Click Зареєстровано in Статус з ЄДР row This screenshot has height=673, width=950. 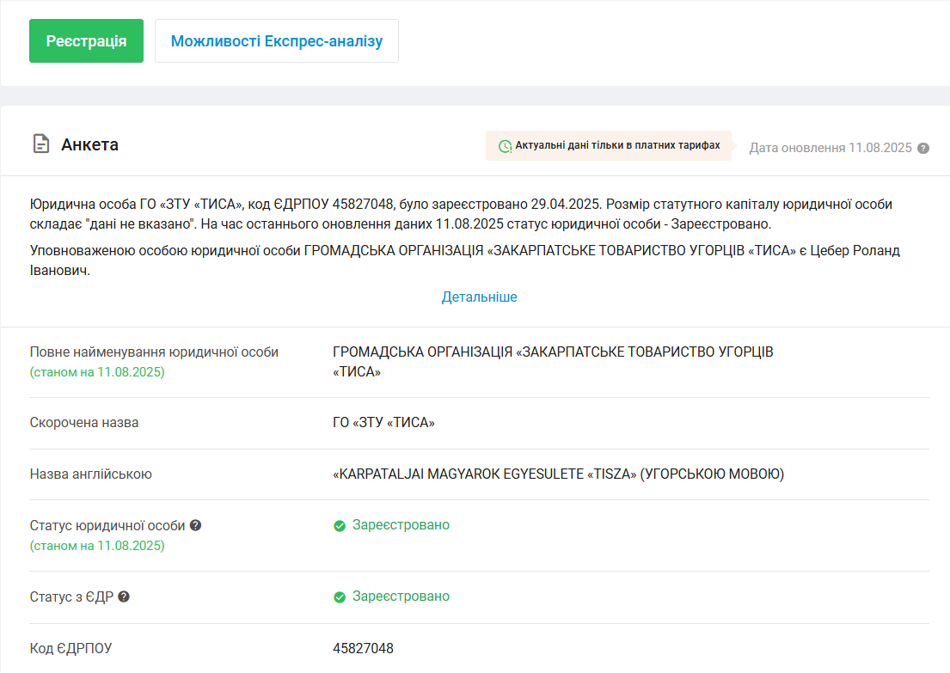point(401,596)
